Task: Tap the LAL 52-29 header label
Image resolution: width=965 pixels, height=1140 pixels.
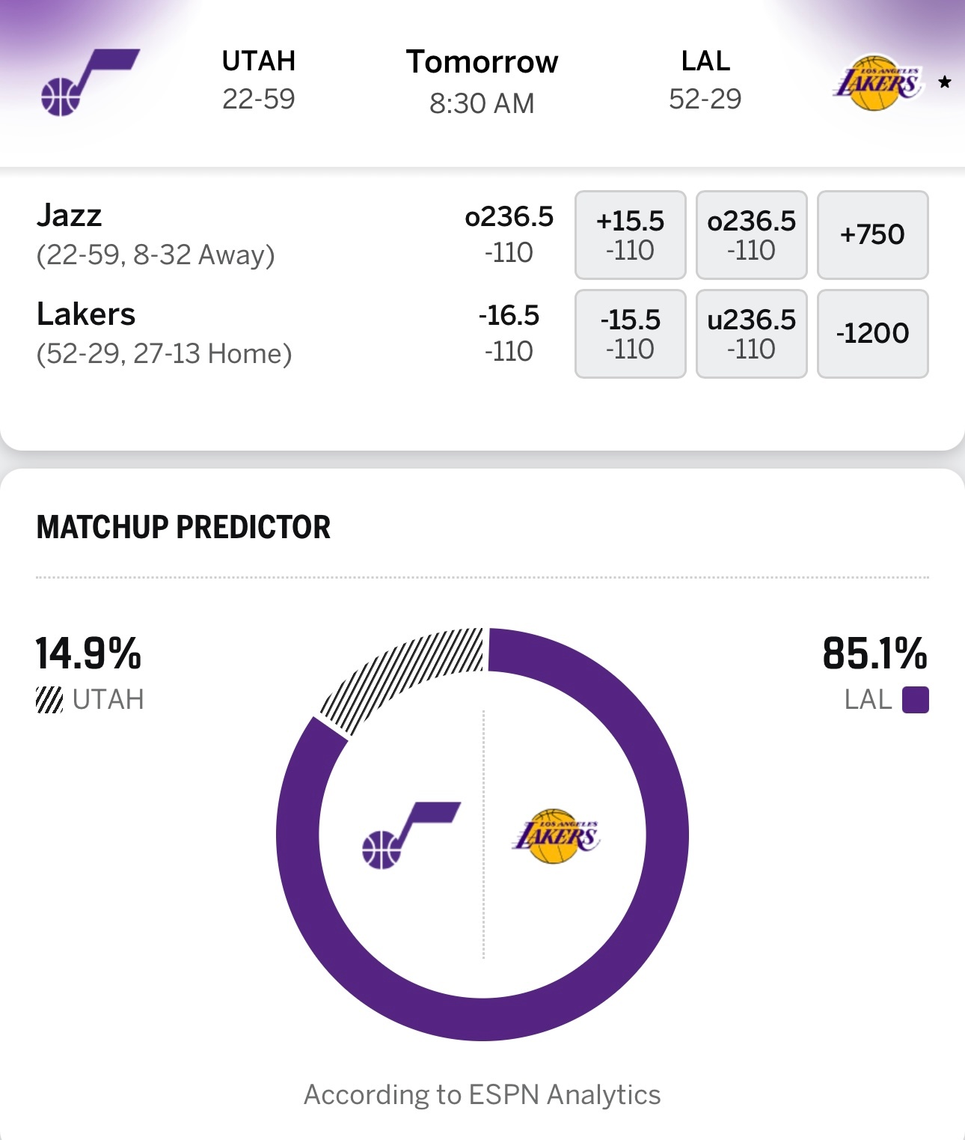Action: (705, 80)
